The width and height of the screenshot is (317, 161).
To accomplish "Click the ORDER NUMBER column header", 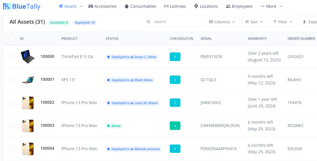I will 301,39.
